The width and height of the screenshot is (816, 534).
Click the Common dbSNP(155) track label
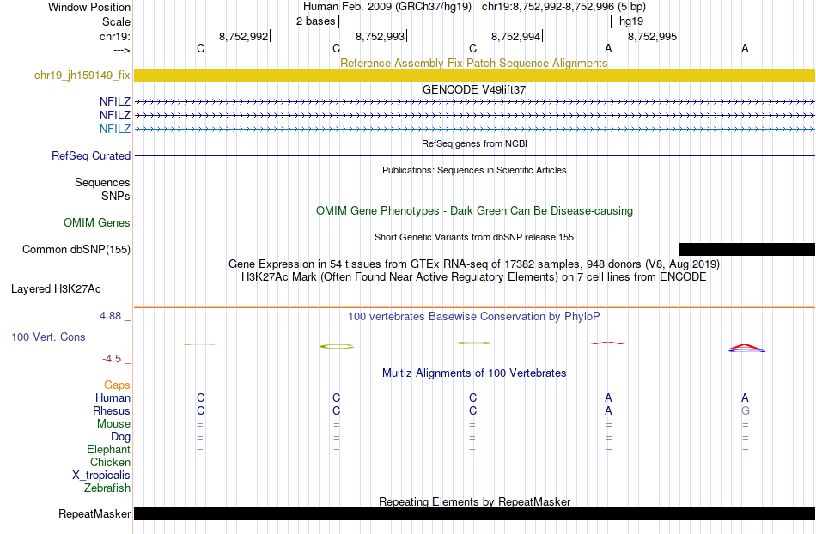point(76,249)
